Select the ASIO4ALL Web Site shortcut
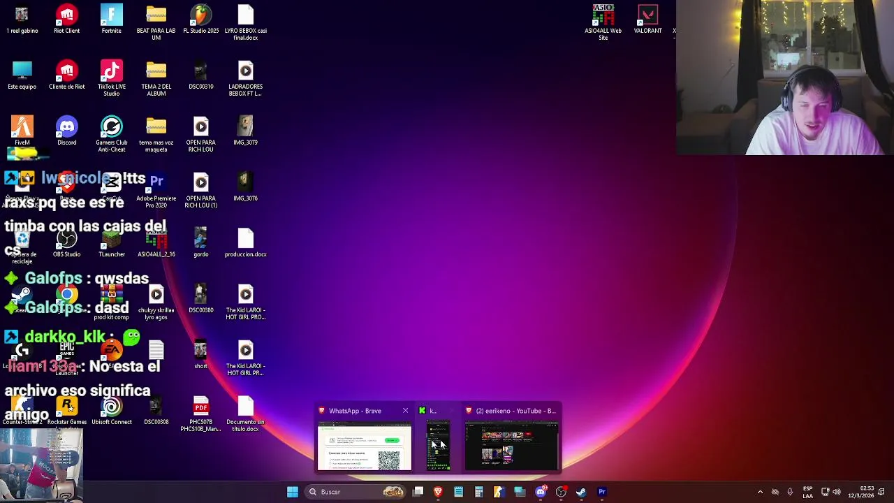 [603, 22]
